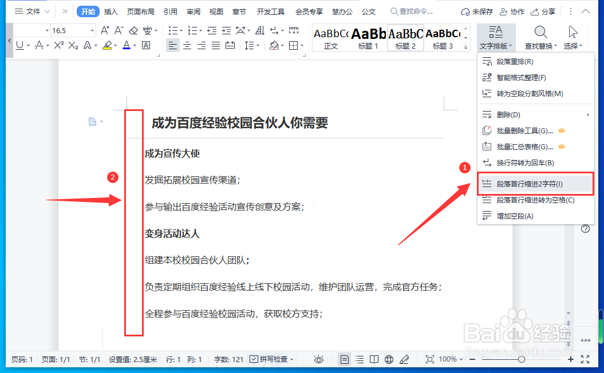The height and width of the screenshot is (373, 604).
Task: Click the zoom in plus button
Action: point(570,359)
